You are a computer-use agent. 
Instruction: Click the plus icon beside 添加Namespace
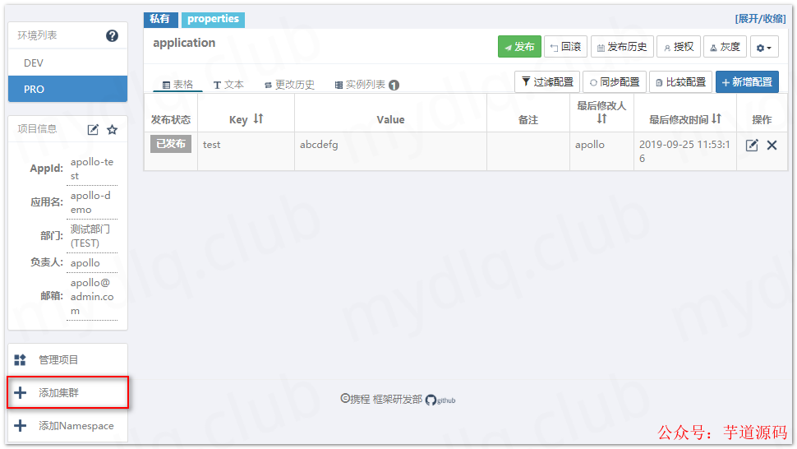[20, 426]
